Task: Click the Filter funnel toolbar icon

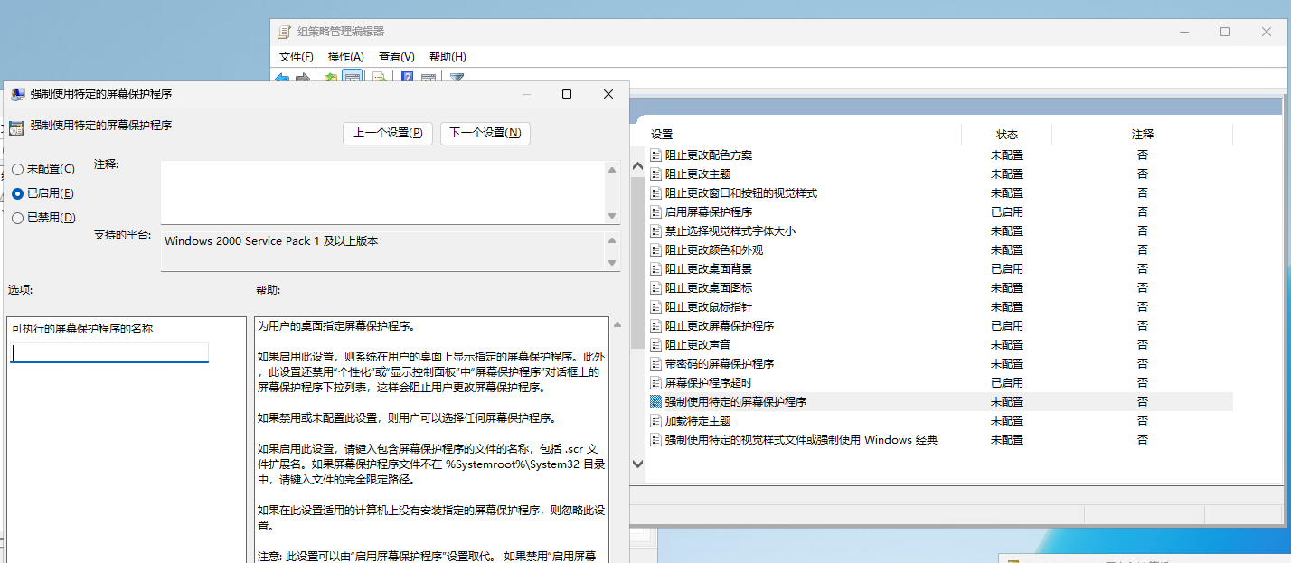Action: pyautogui.click(x=457, y=80)
